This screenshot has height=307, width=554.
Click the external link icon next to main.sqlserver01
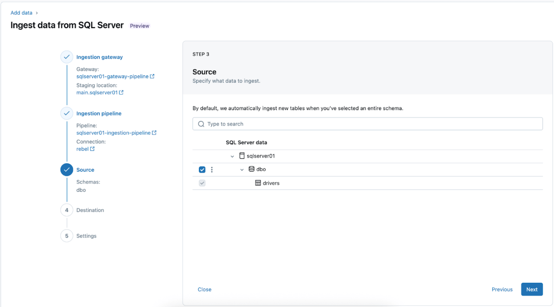[121, 93]
